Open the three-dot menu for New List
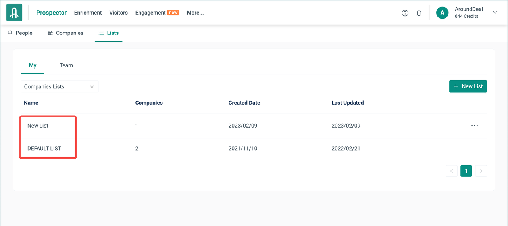Image resolution: width=508 pixels, height=226 pixels. (x=474, y=126)
